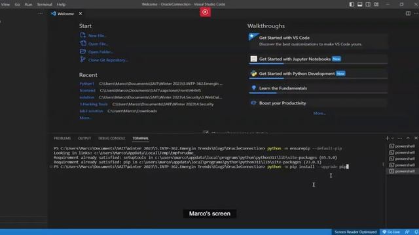Image resolution: width=419 pixels, height=235 pixels.
Task: Click More... under Walkthroughs
Action: [x=319, y=113]
